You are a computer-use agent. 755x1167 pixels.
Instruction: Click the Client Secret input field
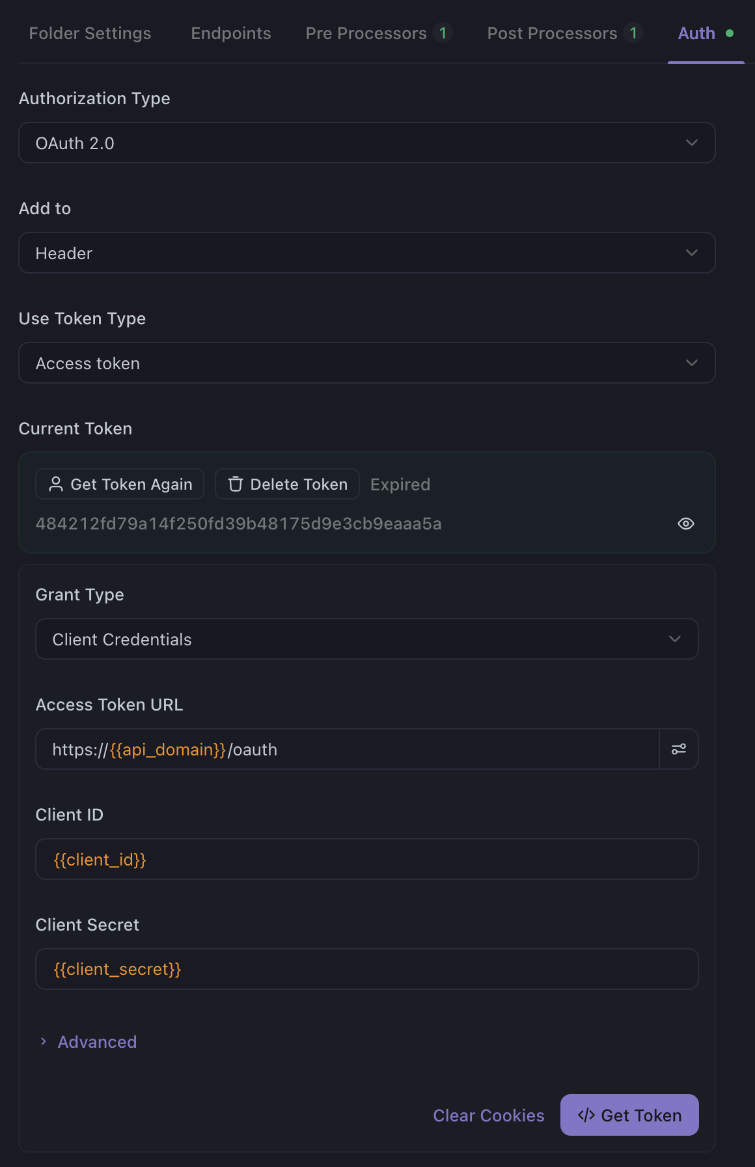(367, 969)
